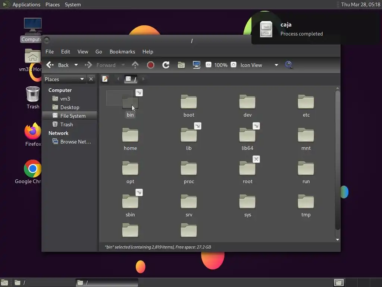Viewport: 382px width, 287px height.
Task: Go back with the Back arrow icon
Action: click(50, 65)
